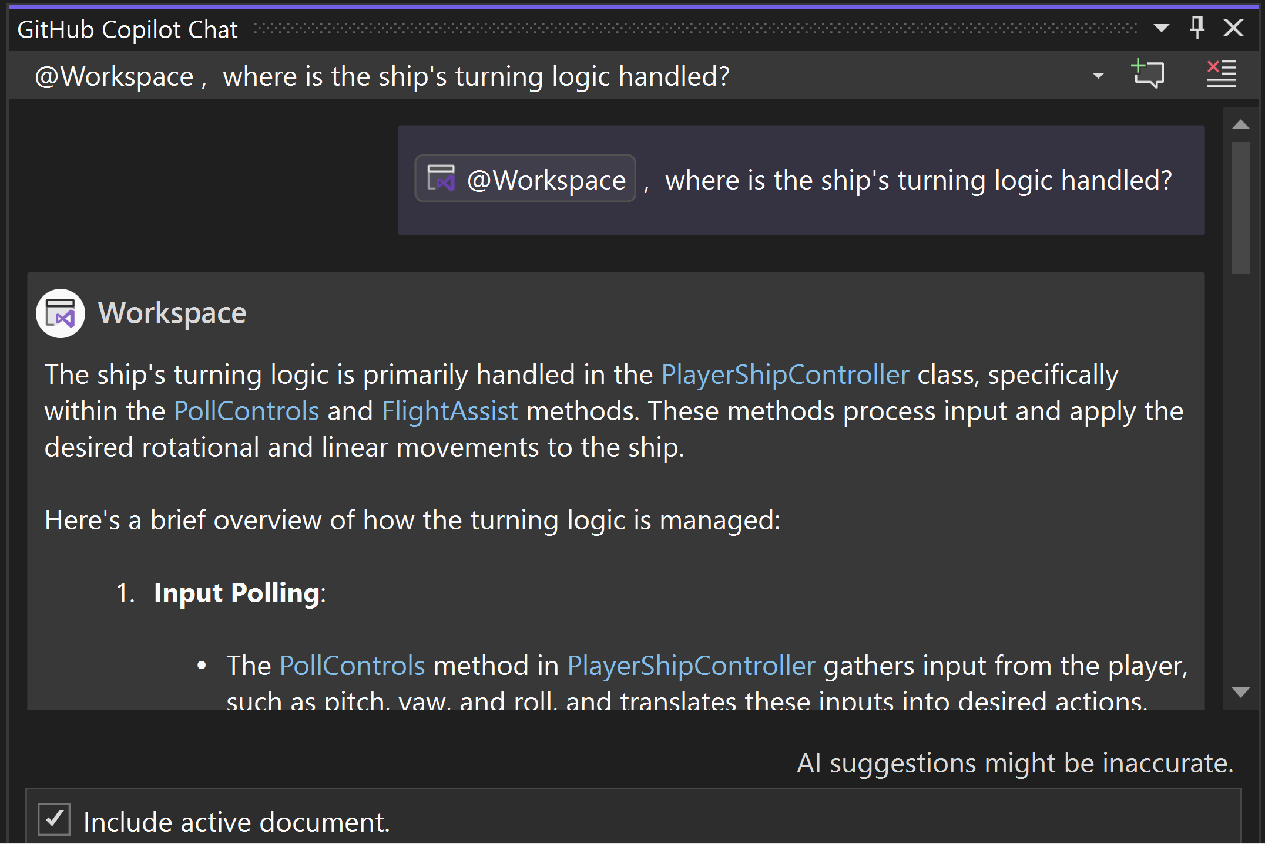Expand the chat thread selector dropdown
The height and width of the screenshot is (844, 1265).
tap(1098, 76)
